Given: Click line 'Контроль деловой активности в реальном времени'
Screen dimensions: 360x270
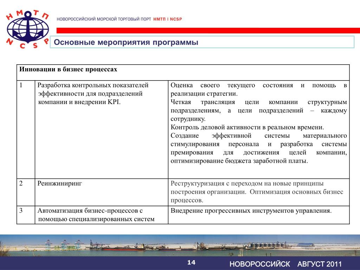Looking at the screenshot, I should [x=247, y=127].
